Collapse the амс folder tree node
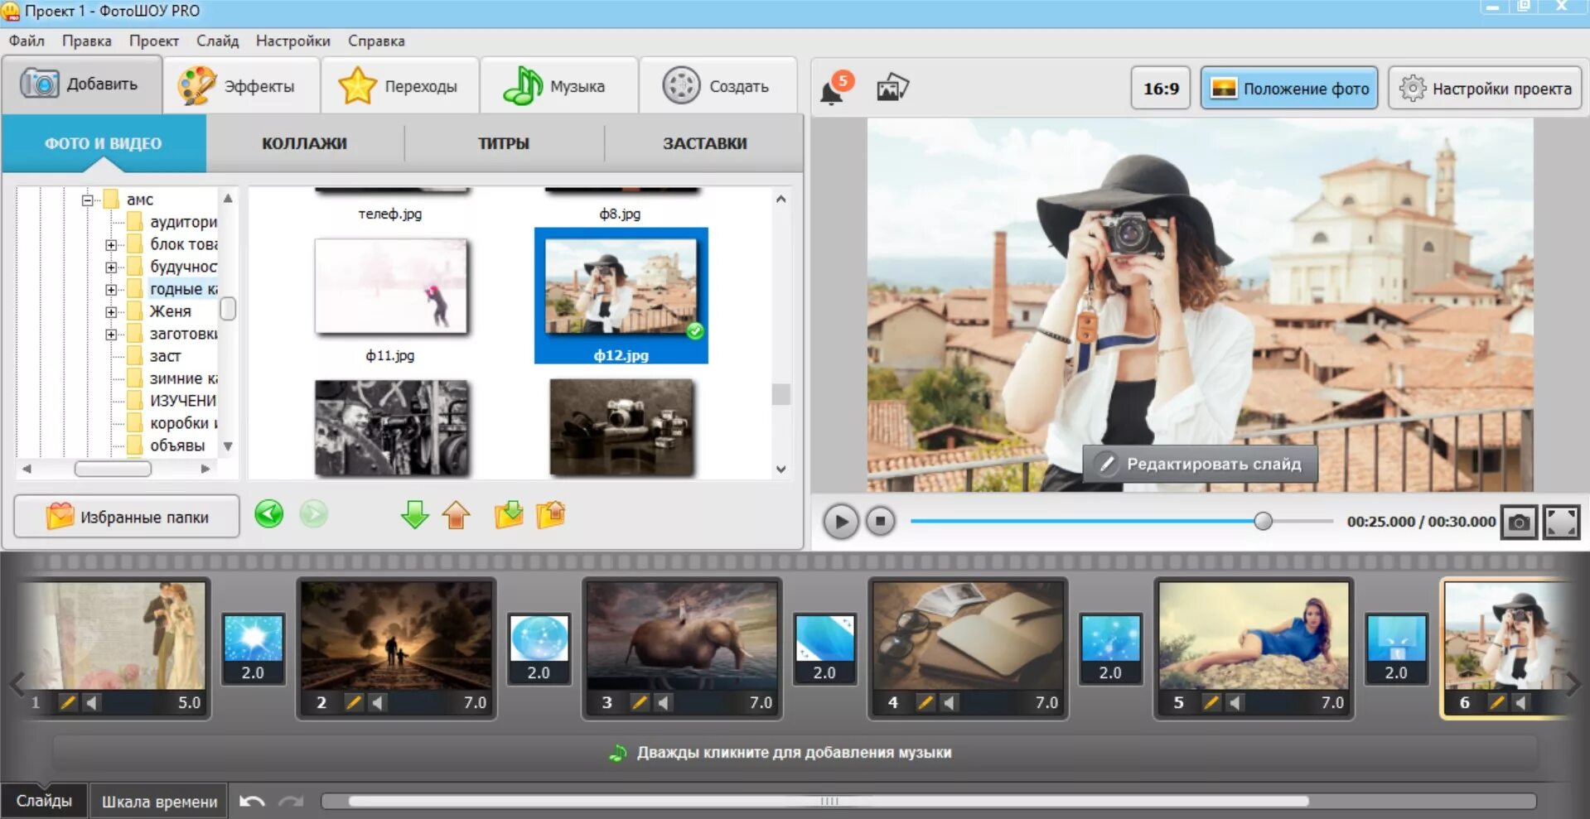The width and height of the screenshot is (1590, 819). 87,200
